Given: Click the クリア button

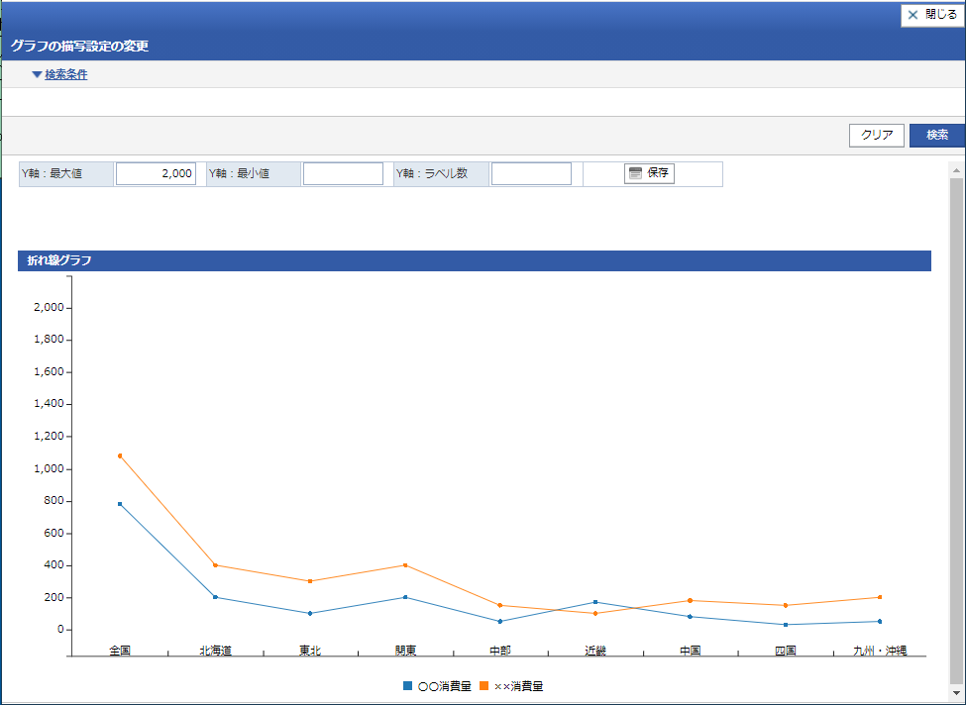Looking at the screenshot, I should click(876, 135).
